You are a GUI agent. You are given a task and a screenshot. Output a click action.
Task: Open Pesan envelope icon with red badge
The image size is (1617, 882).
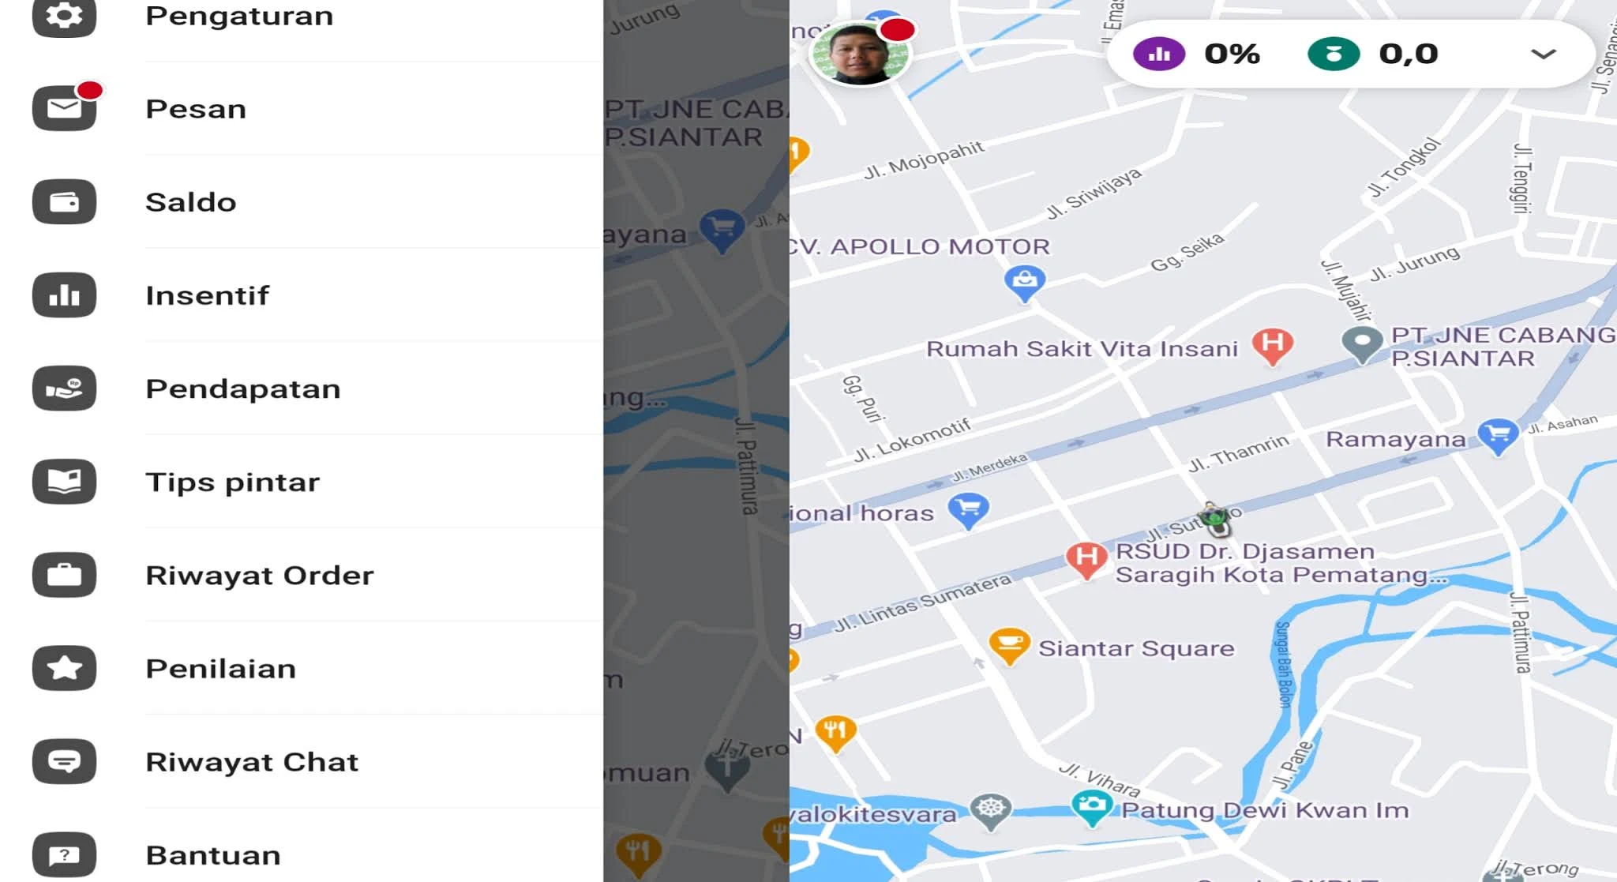click(x=64, y=108)
